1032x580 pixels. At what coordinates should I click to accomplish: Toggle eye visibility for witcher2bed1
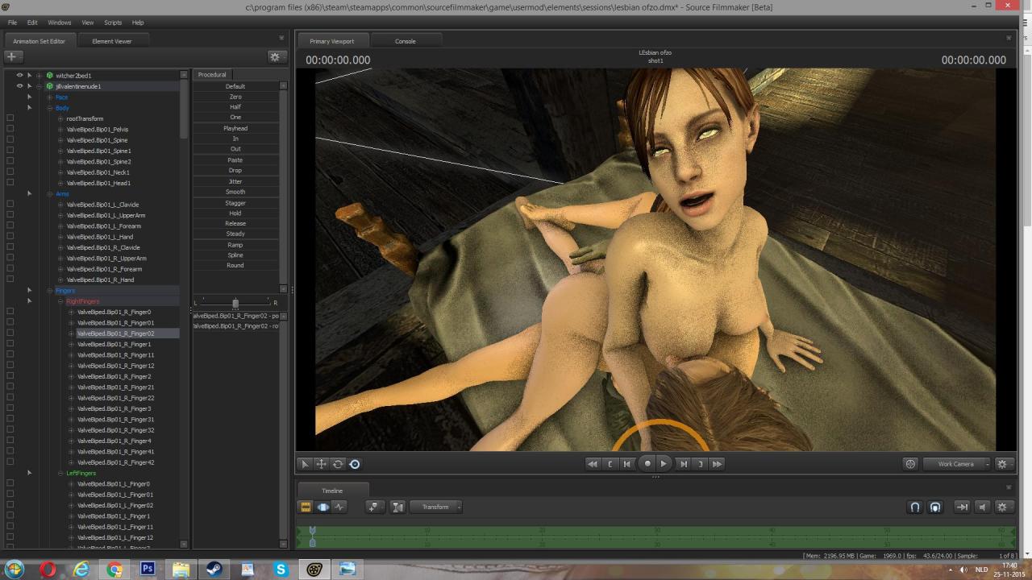pyautogui.click(x=19, y=76)
